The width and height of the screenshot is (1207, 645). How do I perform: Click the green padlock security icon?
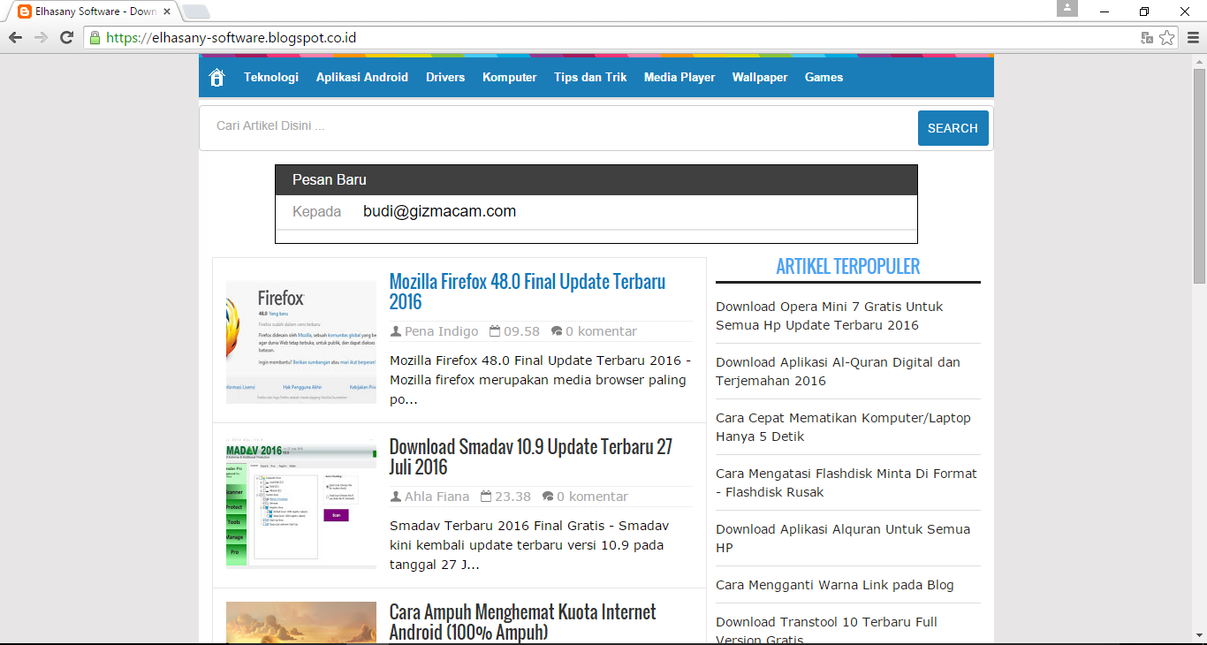95,38
